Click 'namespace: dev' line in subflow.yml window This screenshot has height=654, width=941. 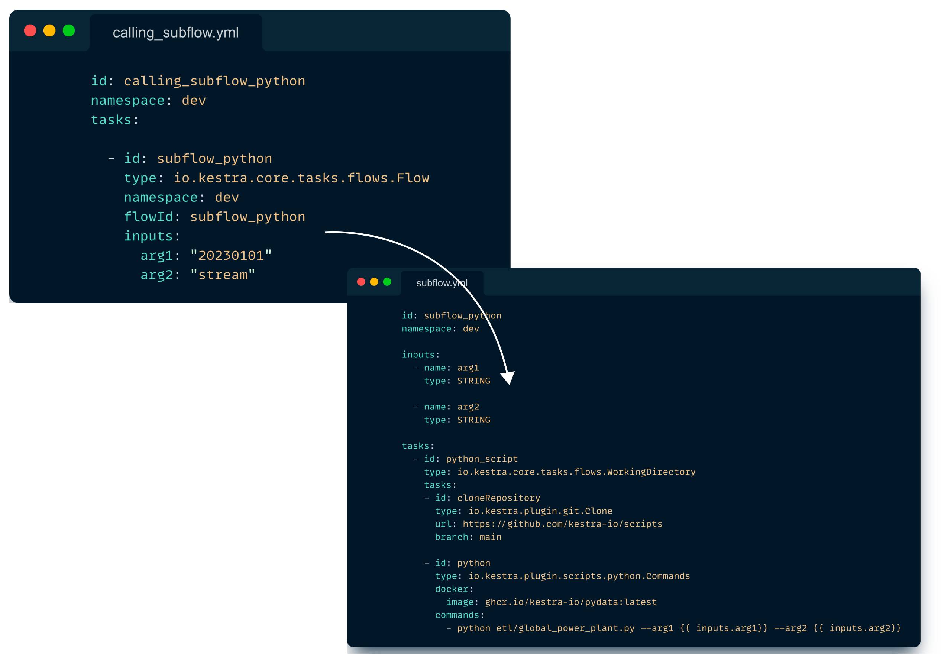click(440, 329)
